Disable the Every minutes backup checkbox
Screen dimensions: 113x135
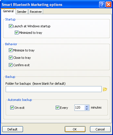click(57, 108)
